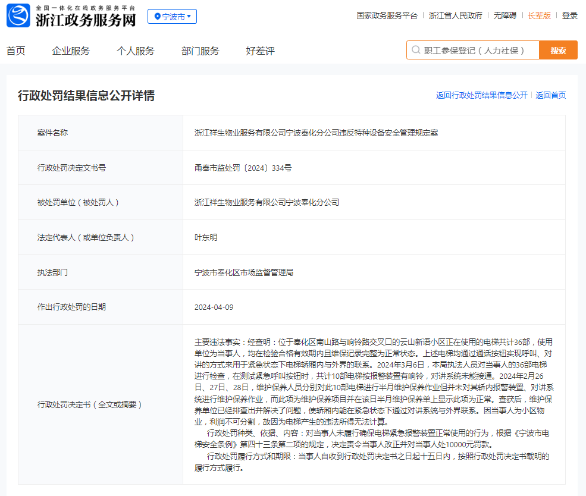This screenshot has height=496, width=586.
Task: Open the 好差评 menu item
Action: point(261,51)
